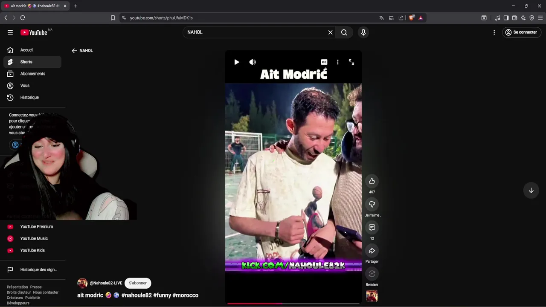Open the Développeurs footer link
The width and height of the screenshot is (546, 307).
tap(18, 303)
